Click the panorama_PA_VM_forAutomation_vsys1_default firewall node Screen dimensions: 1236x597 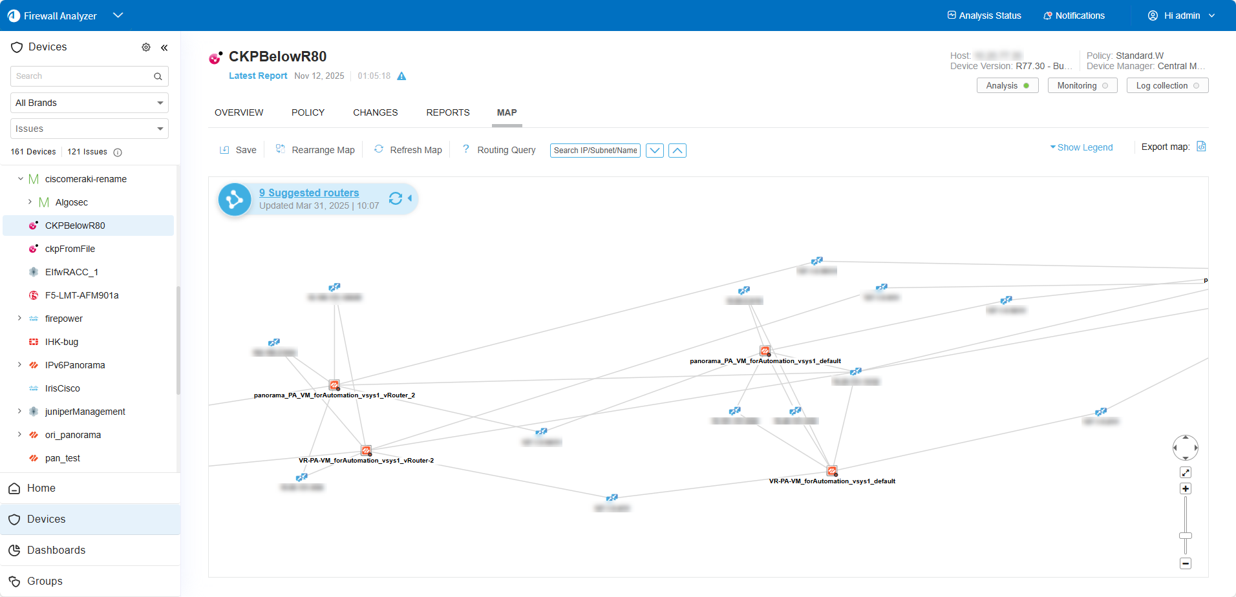(765, 351)
